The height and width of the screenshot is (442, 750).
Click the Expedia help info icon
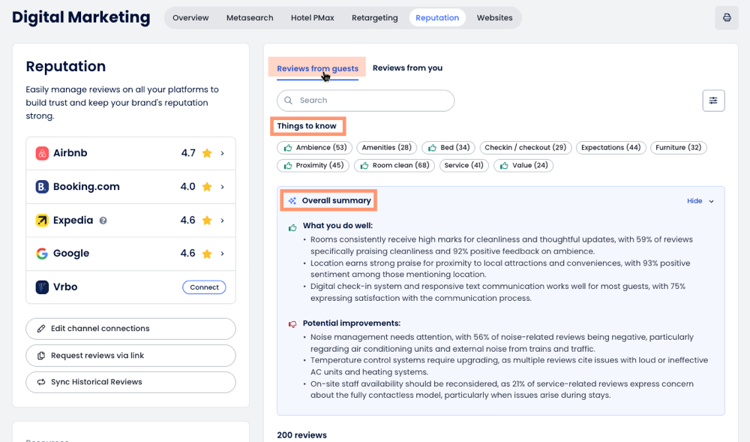[103, 221]
